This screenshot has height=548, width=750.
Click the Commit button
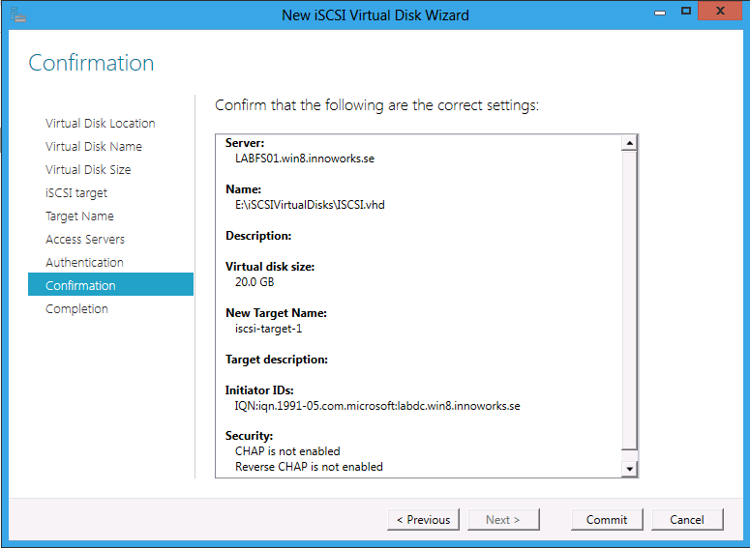tap(607, 519)
